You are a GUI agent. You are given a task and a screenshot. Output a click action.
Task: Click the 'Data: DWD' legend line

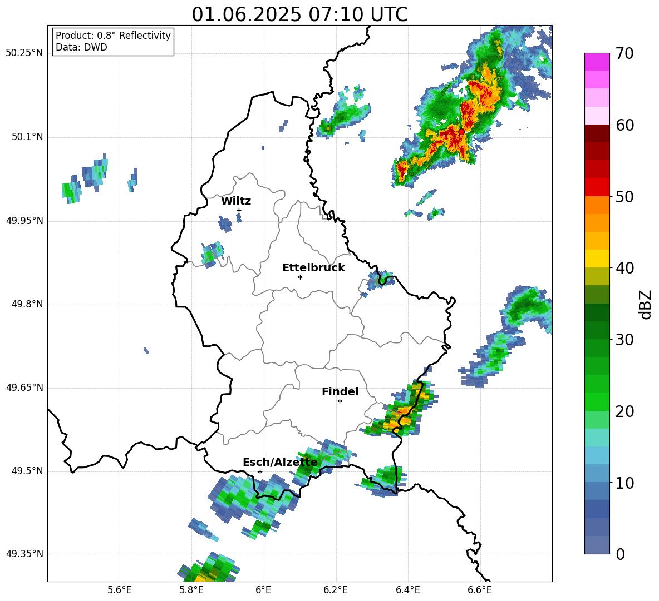[81, 47]
